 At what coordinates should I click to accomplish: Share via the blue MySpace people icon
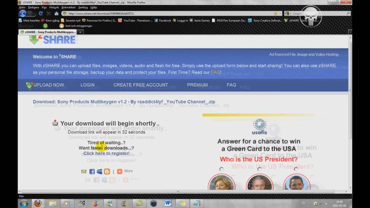tap(99, 171)
